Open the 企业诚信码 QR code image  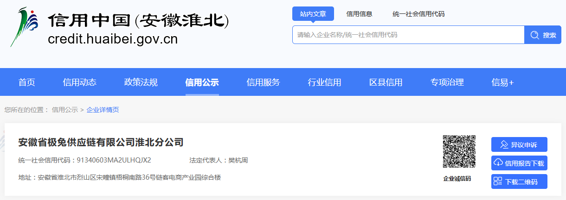click(459, 151)
